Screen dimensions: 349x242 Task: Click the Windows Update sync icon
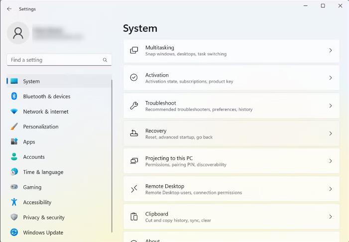point(14,232)
